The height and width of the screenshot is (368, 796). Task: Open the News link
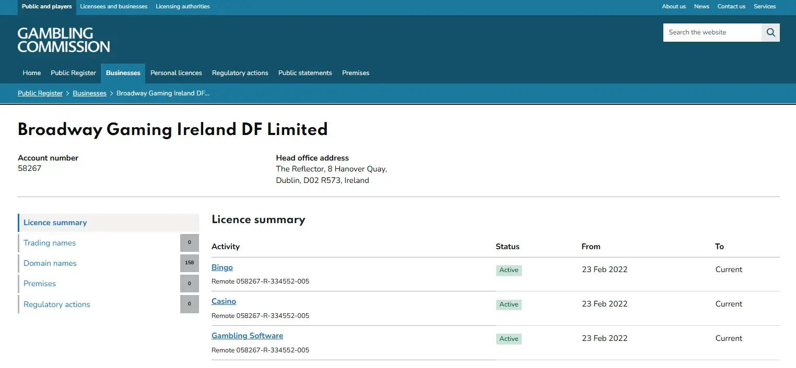tap(701, 7)
